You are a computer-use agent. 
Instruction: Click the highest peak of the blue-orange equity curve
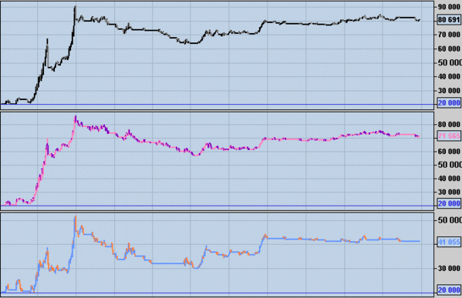point(76,217)
